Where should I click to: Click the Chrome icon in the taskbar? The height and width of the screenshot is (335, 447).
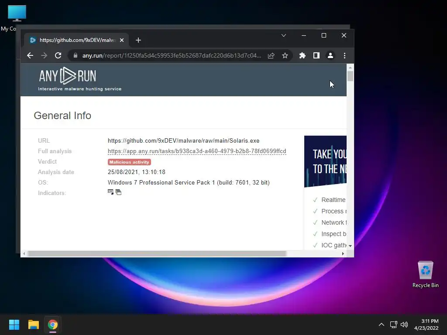(x=53, y=325)
